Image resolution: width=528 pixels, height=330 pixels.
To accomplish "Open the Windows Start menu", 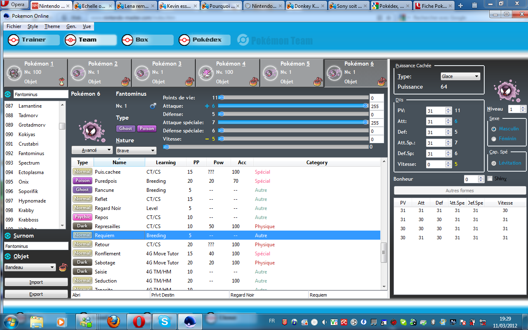I will click(x=11, y=321).
